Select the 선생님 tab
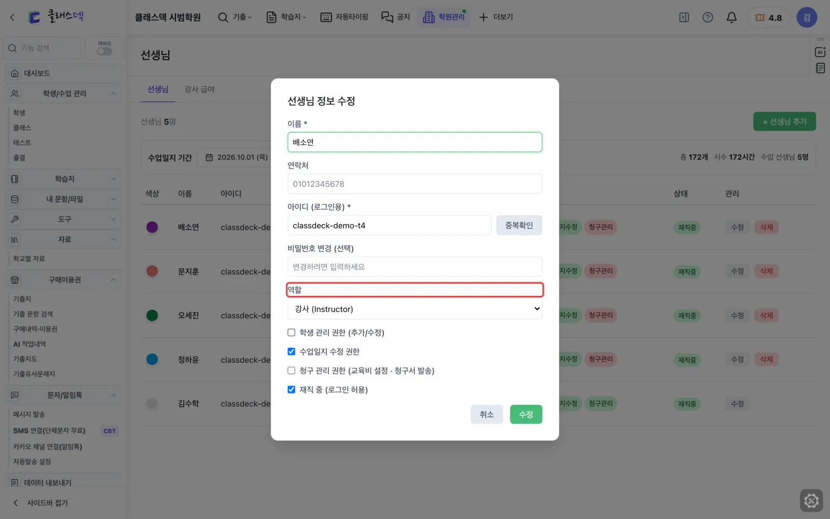 (158, 89)
